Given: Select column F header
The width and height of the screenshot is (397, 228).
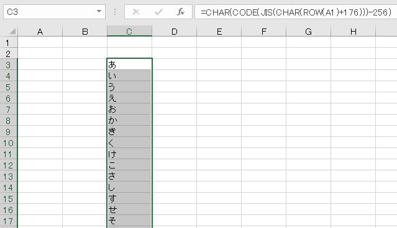Looking at the screenshot, I should tap(264, 32).
